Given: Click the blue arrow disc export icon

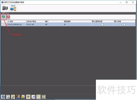Looking at the screenshot, I should [33, 97].
